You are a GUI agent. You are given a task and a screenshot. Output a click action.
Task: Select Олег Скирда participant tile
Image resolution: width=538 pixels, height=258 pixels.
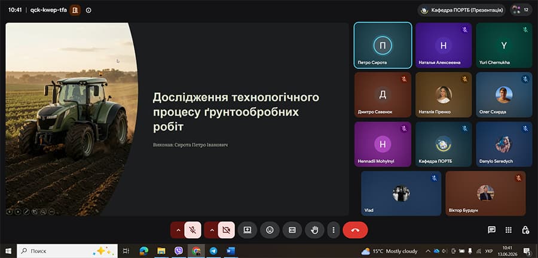click(504, 95)
